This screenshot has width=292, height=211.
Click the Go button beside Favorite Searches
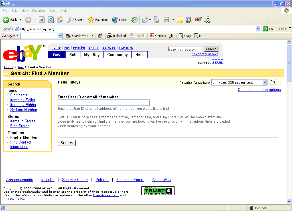point(272,82)
